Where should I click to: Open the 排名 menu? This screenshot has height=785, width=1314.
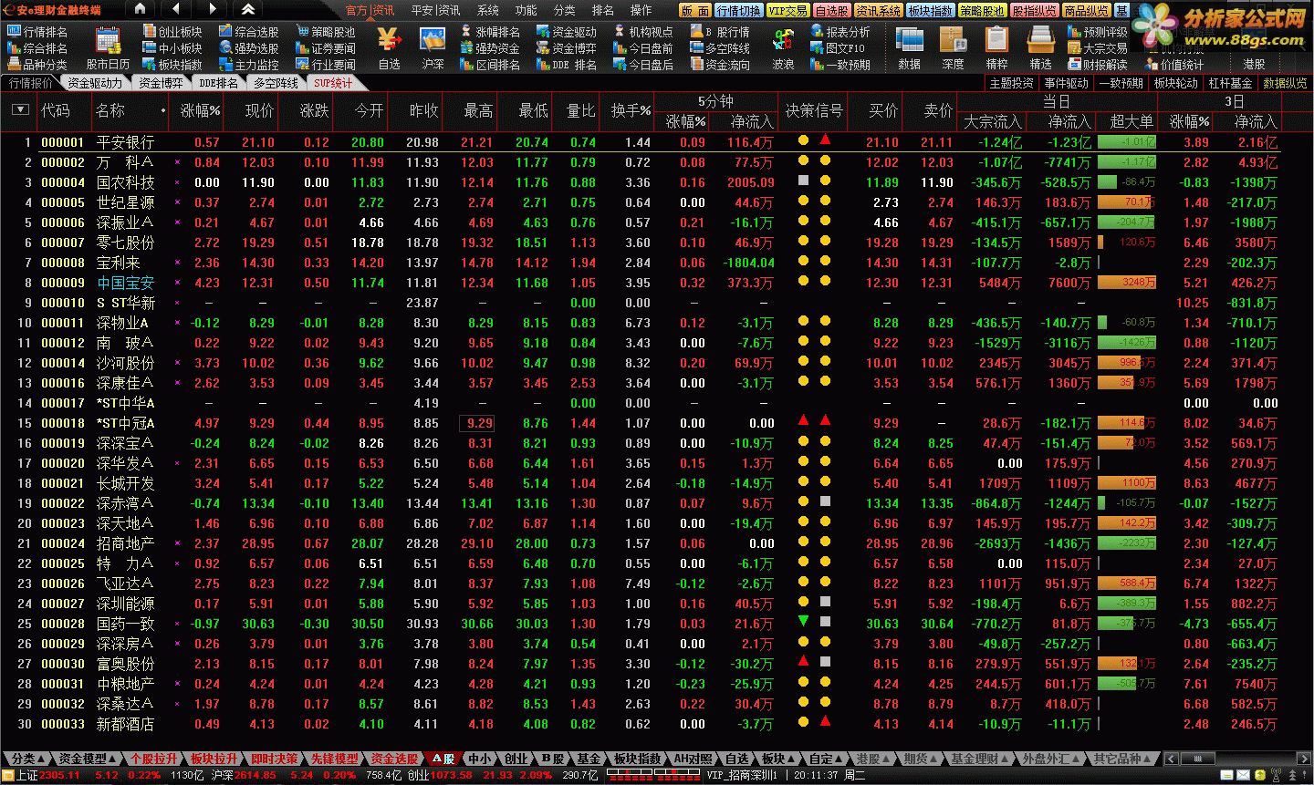point(603,10)
